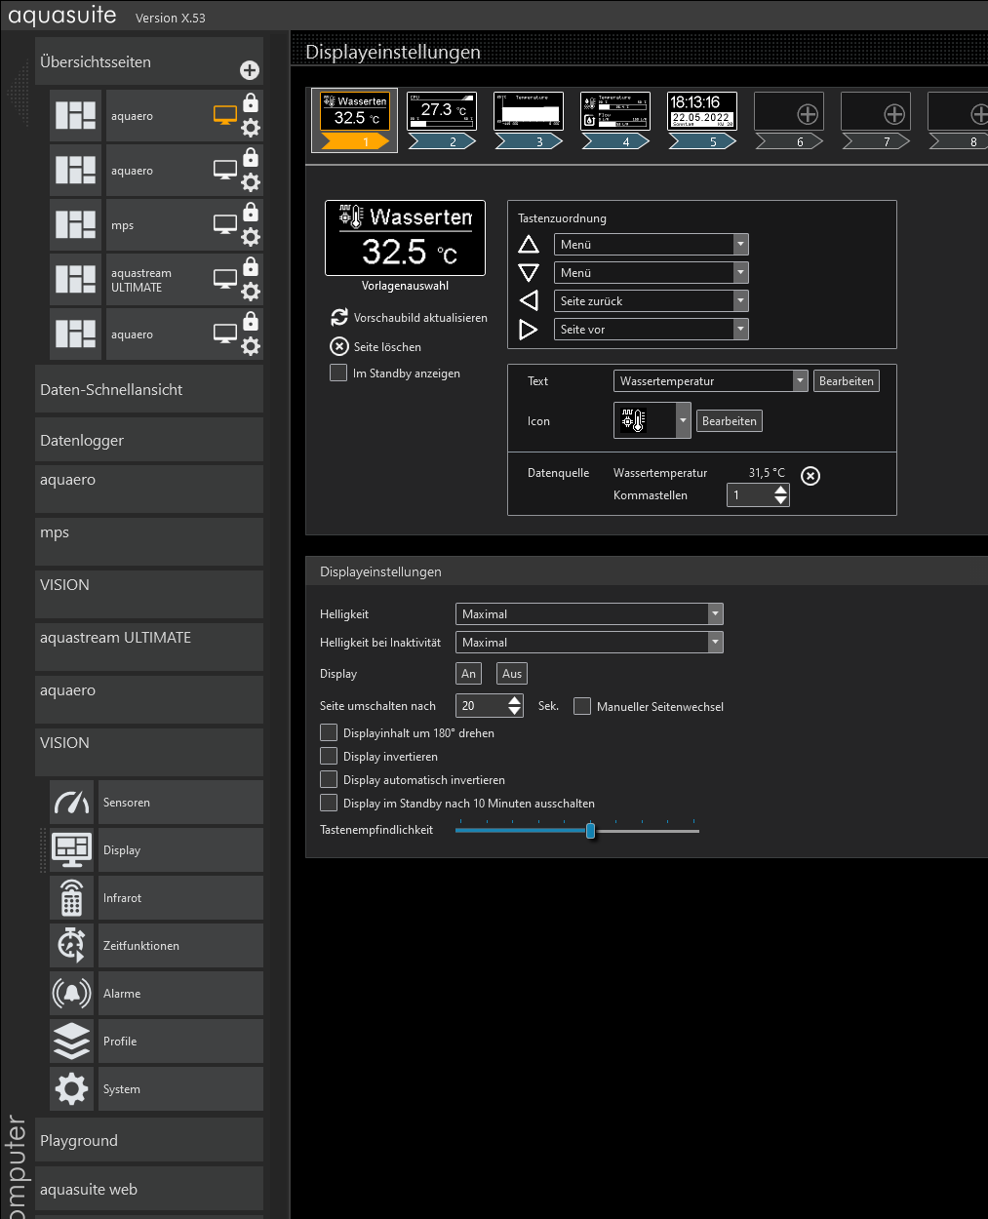
Task: Enable Im Standby anzeigen checkbox
Action: (x=338, y=373)
